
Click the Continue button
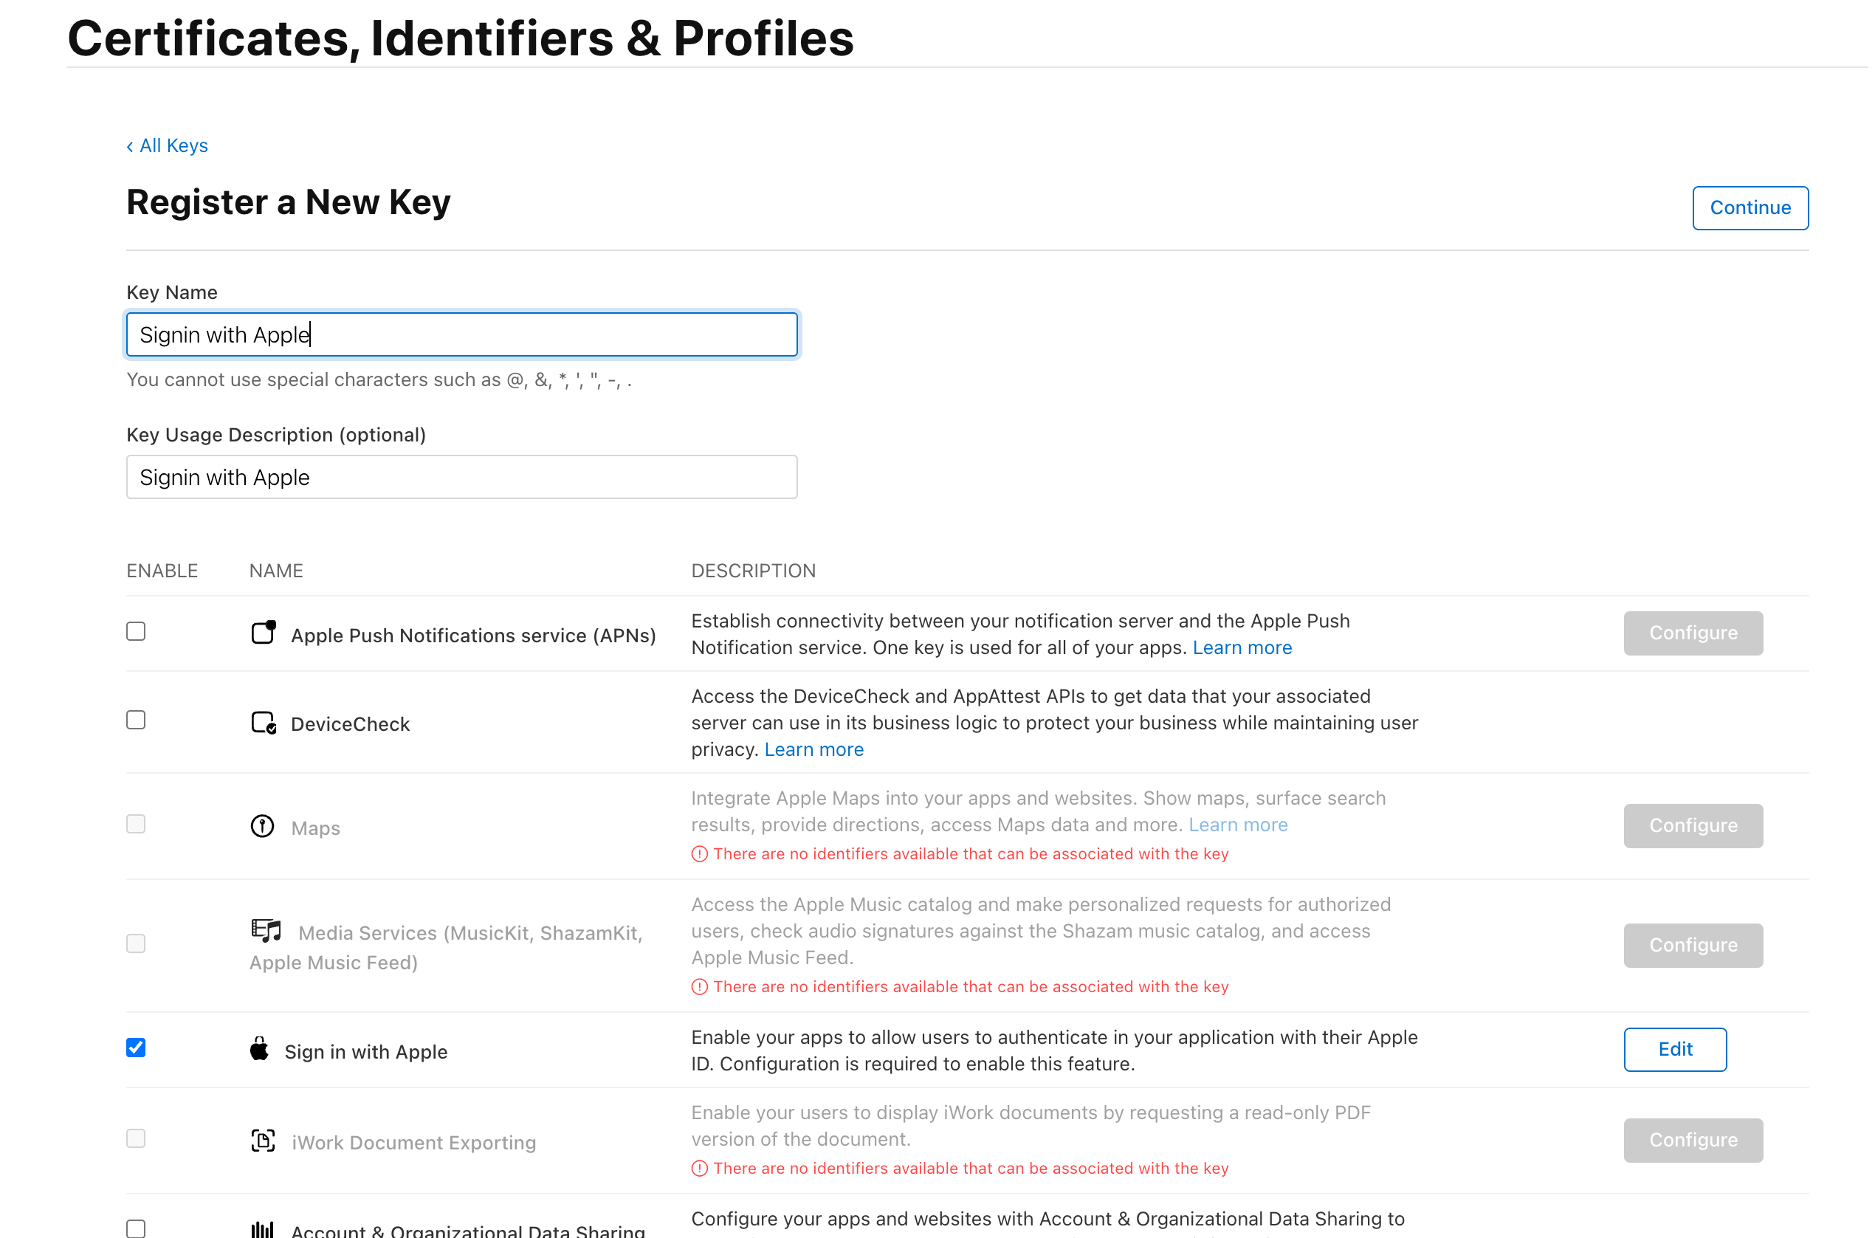click(1750, 207)
